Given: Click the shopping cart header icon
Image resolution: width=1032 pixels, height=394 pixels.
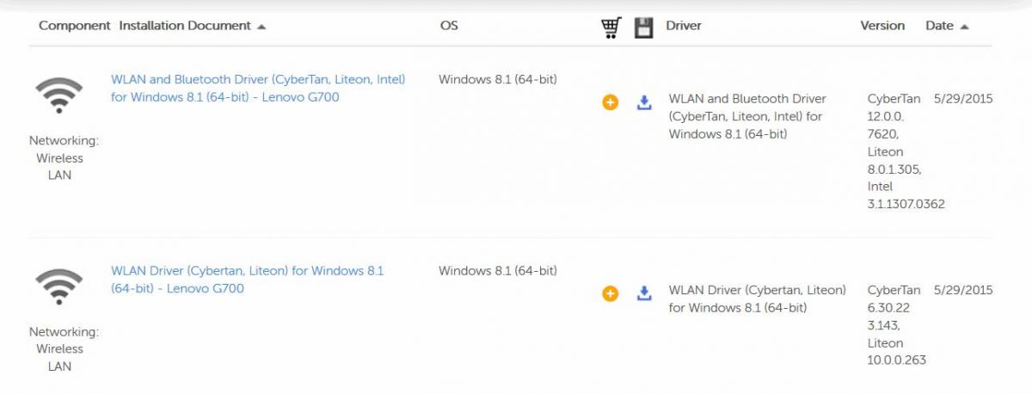Looking at the screenshot, I should tap(611, 28).
